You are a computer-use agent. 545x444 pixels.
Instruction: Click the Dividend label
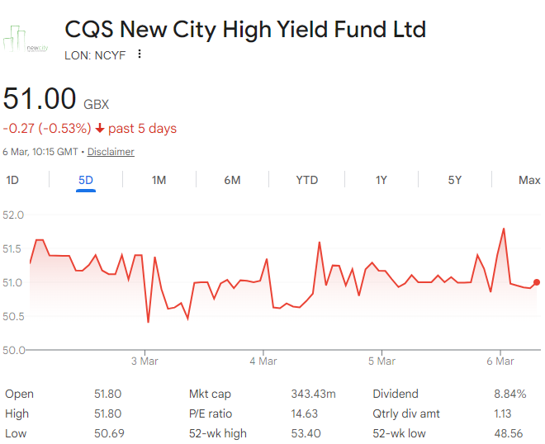pos(396,394)
